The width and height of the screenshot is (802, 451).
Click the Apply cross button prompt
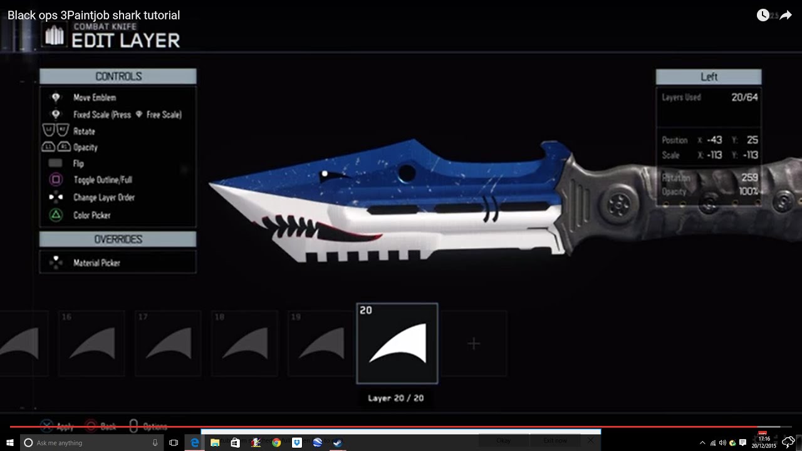[x=57, y=427]
